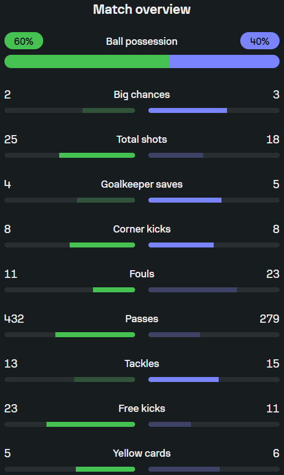
Task: Click the purple Big chances bar
Action: coord(188,111)
